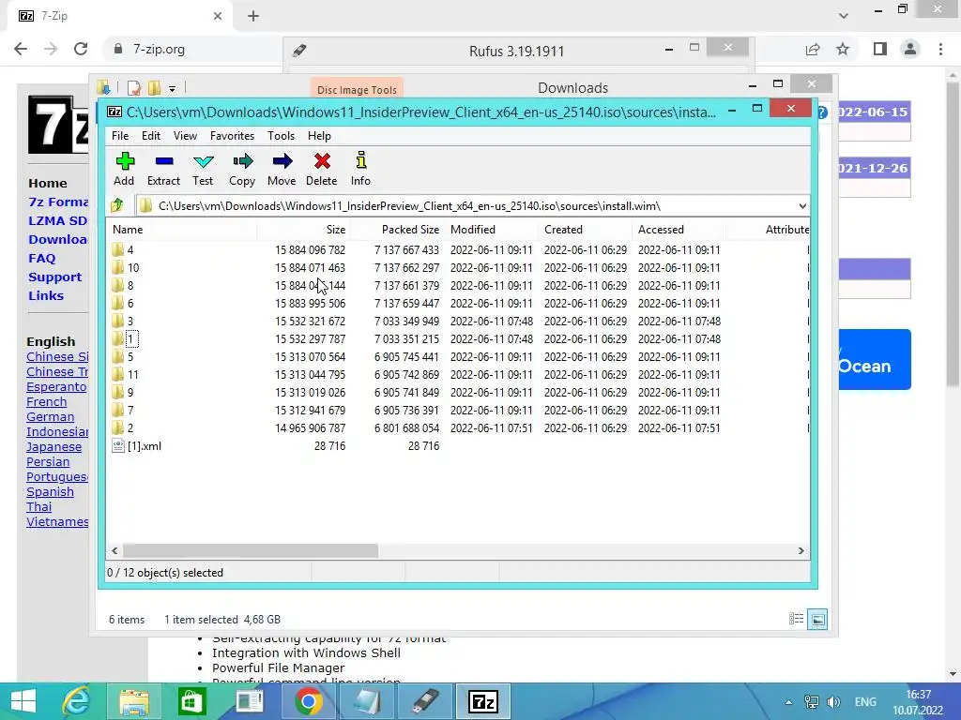Switch Downloads window to large icons view

coord(817,619)
